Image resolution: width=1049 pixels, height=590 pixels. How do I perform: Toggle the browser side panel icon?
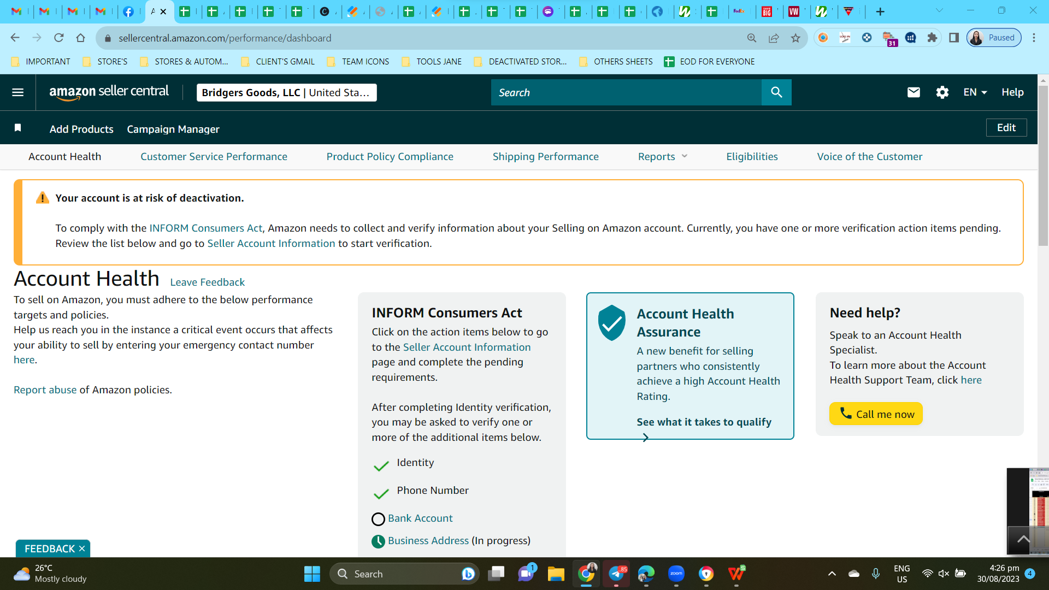(954, 38)
